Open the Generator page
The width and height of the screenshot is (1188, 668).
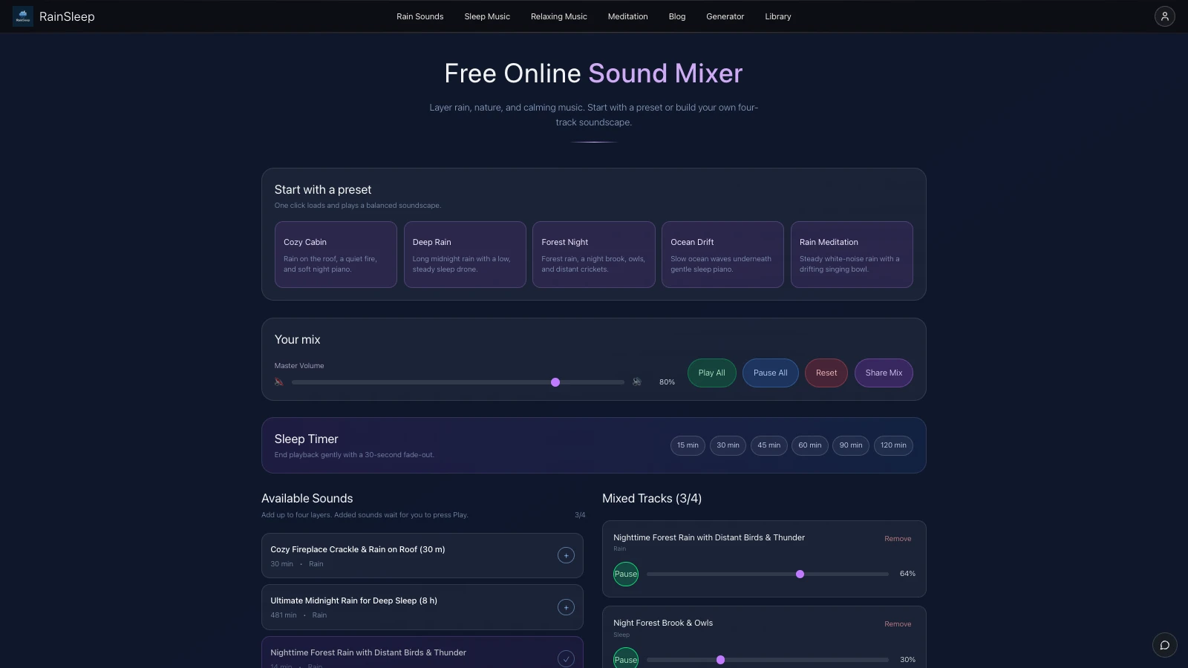pos(725,16)
